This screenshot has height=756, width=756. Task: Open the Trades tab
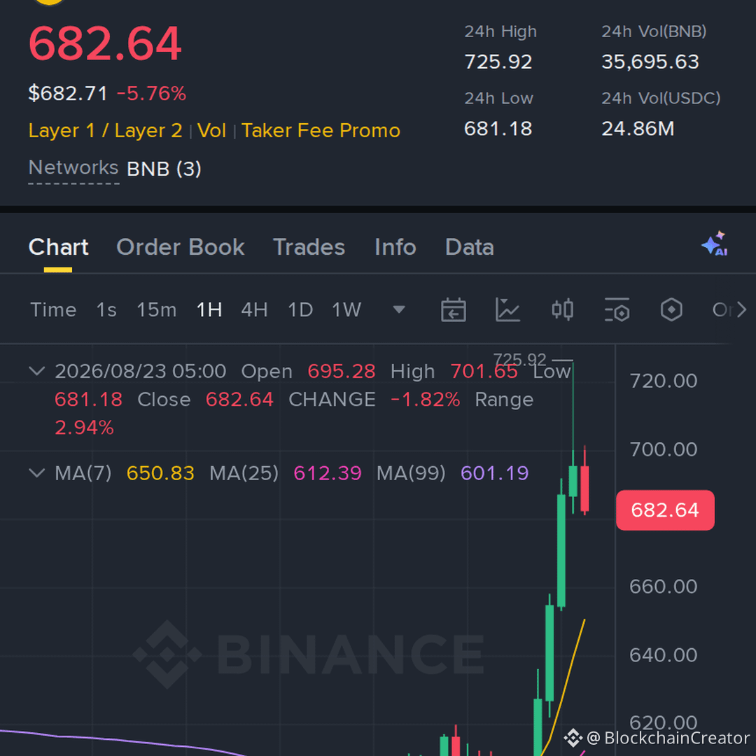pos(309,247)
